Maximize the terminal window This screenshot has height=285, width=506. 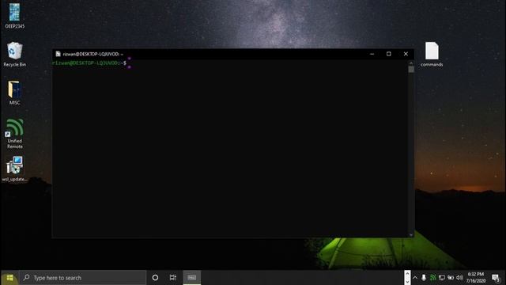point(388,54)
